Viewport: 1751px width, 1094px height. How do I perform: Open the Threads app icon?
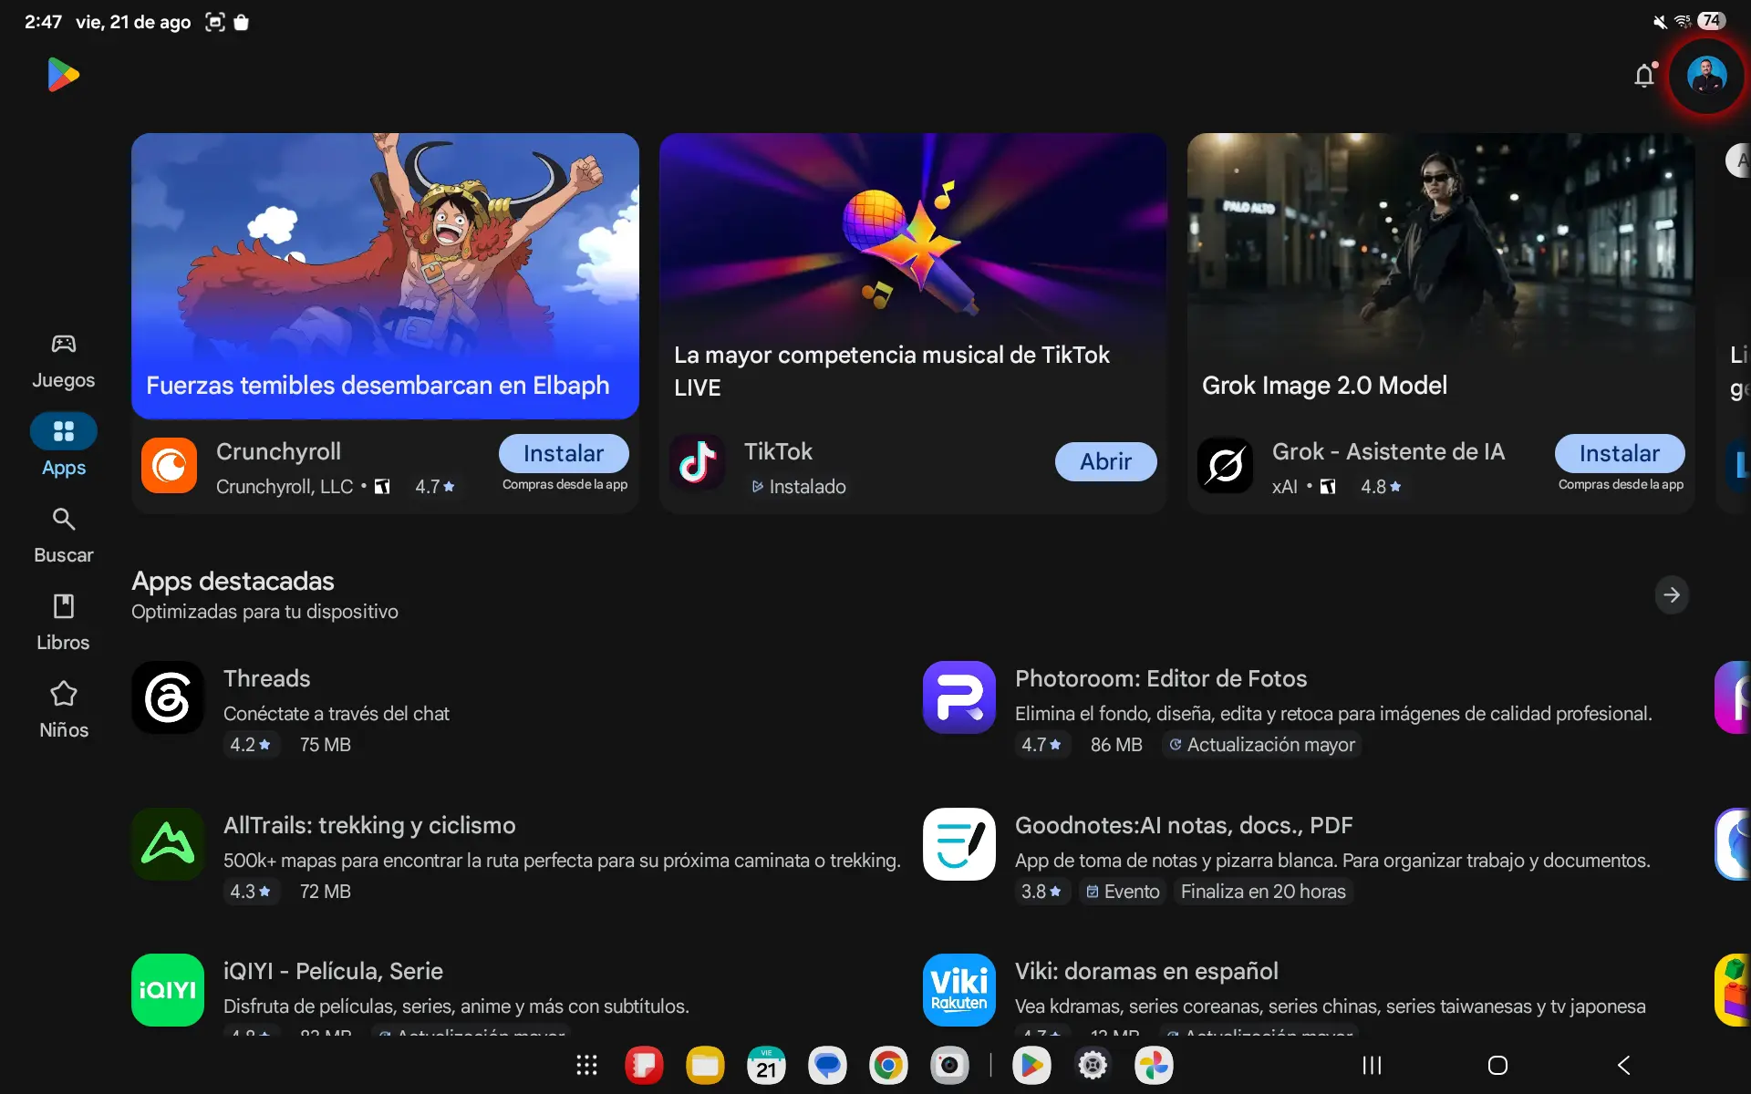coord(168,697)
